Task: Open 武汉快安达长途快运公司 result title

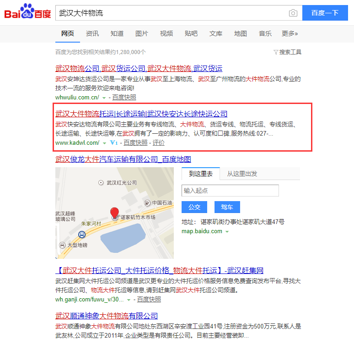Action: [141, 114]
